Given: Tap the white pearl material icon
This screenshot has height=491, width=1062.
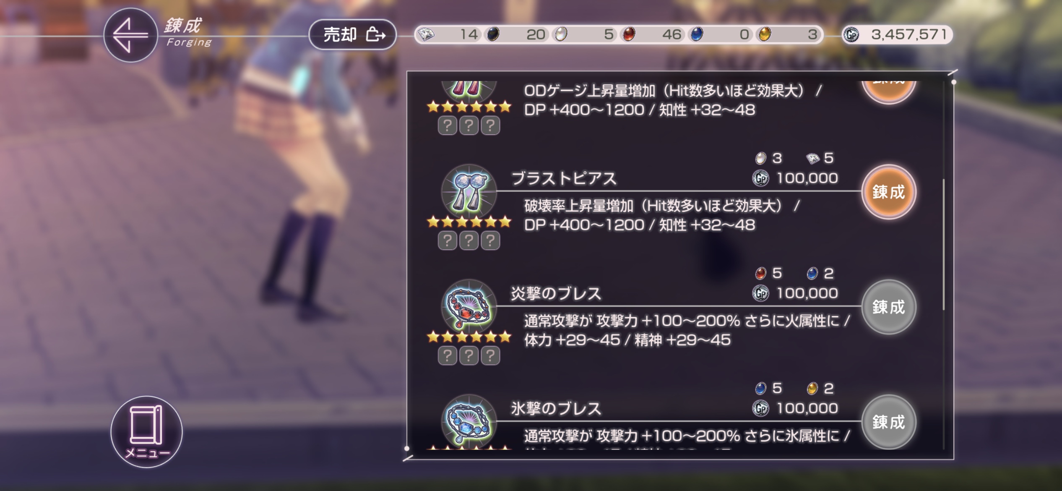Looking at the screenshot, I should point(561,34).
